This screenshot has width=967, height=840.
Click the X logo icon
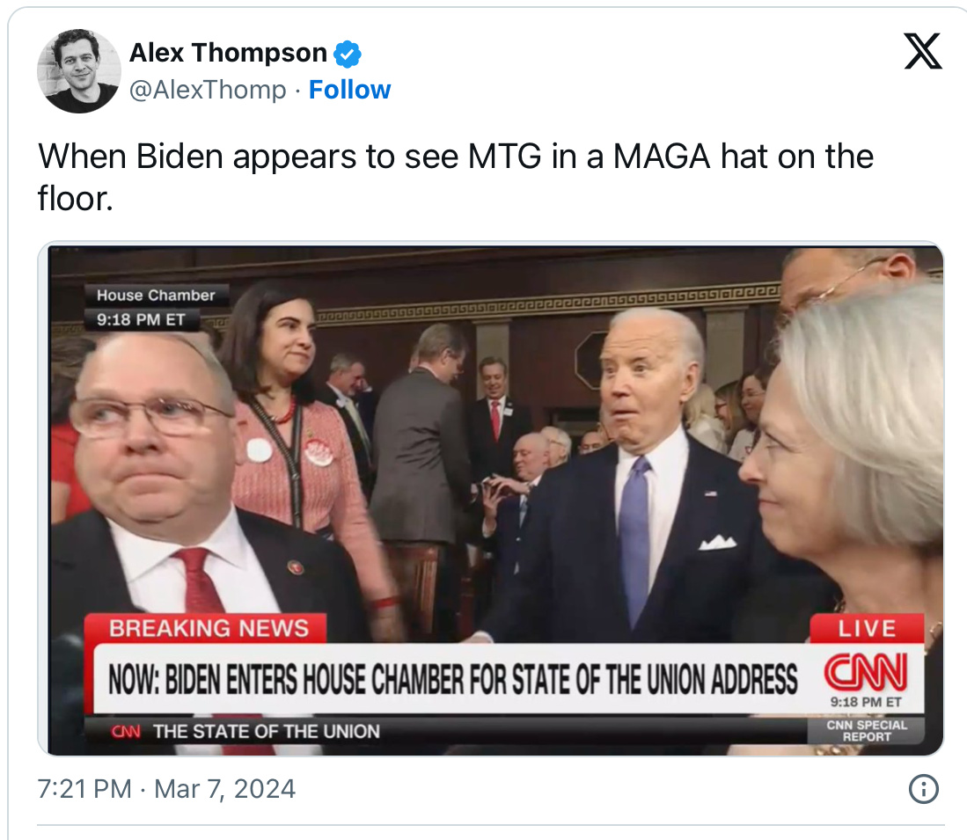click(x=923, y=51)
